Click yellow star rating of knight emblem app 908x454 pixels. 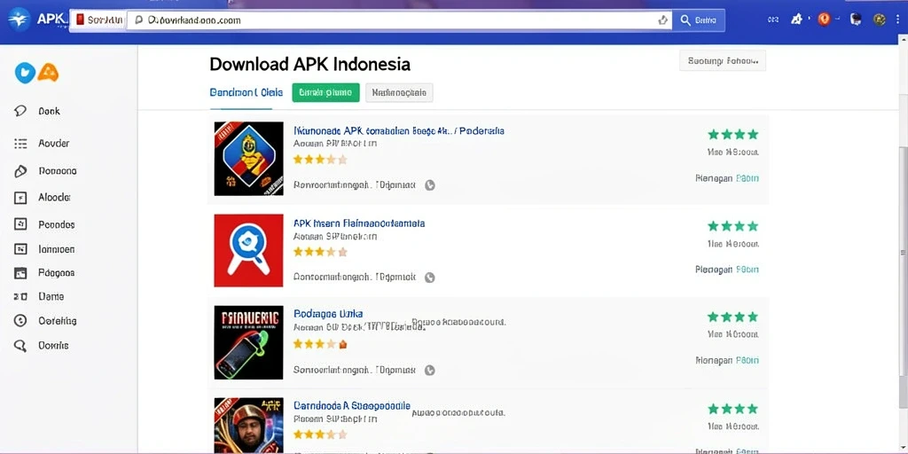click(320, 160)
